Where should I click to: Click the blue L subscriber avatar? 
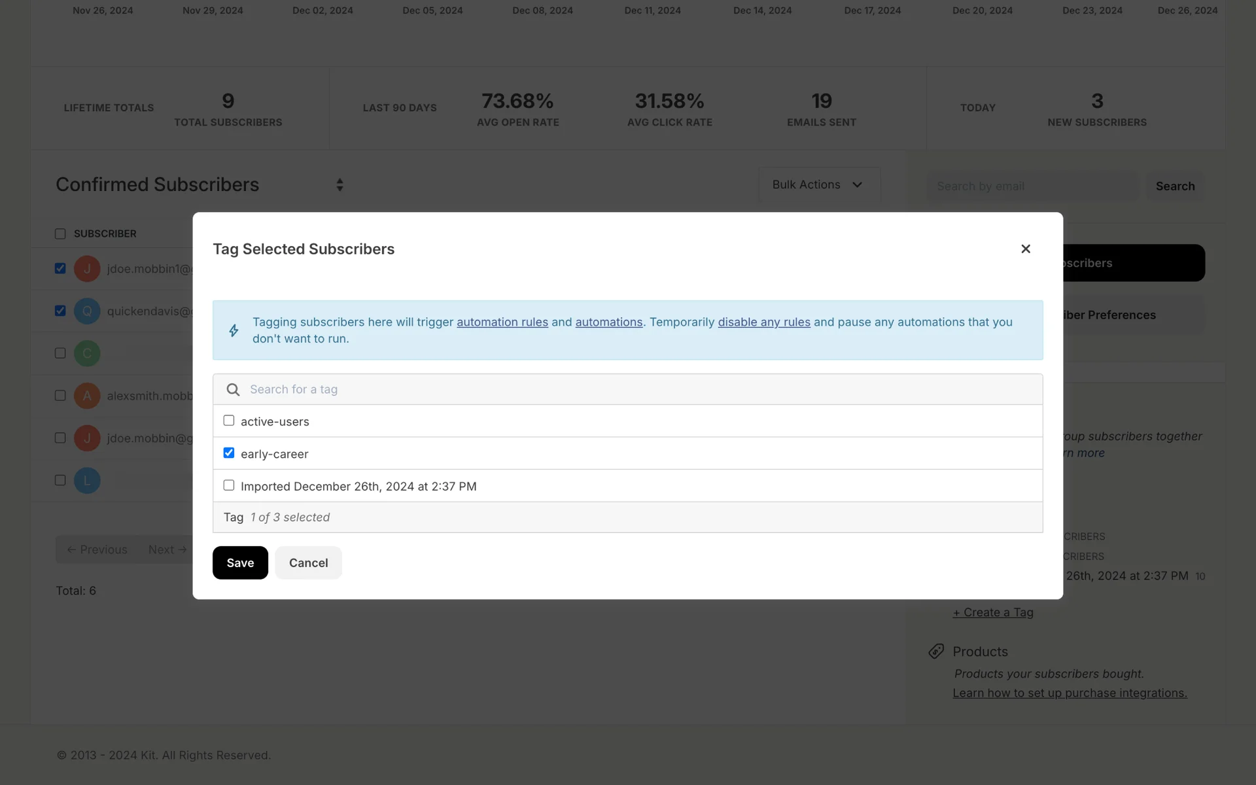click(87, 481)
